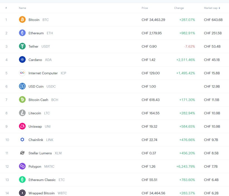Click market cap CHF 6.2B

pyautogui.click(x=211, y=193)
